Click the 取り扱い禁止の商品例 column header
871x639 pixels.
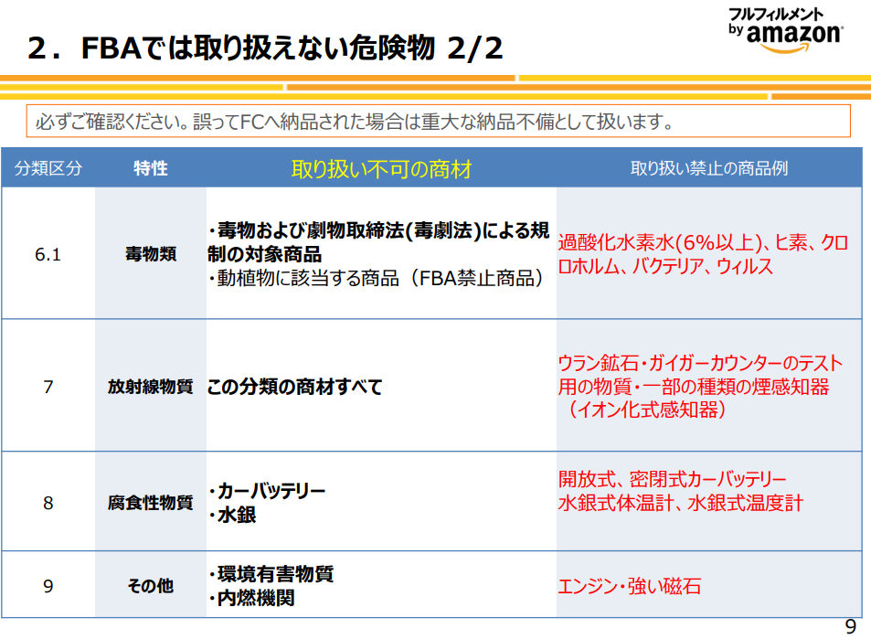709,168
